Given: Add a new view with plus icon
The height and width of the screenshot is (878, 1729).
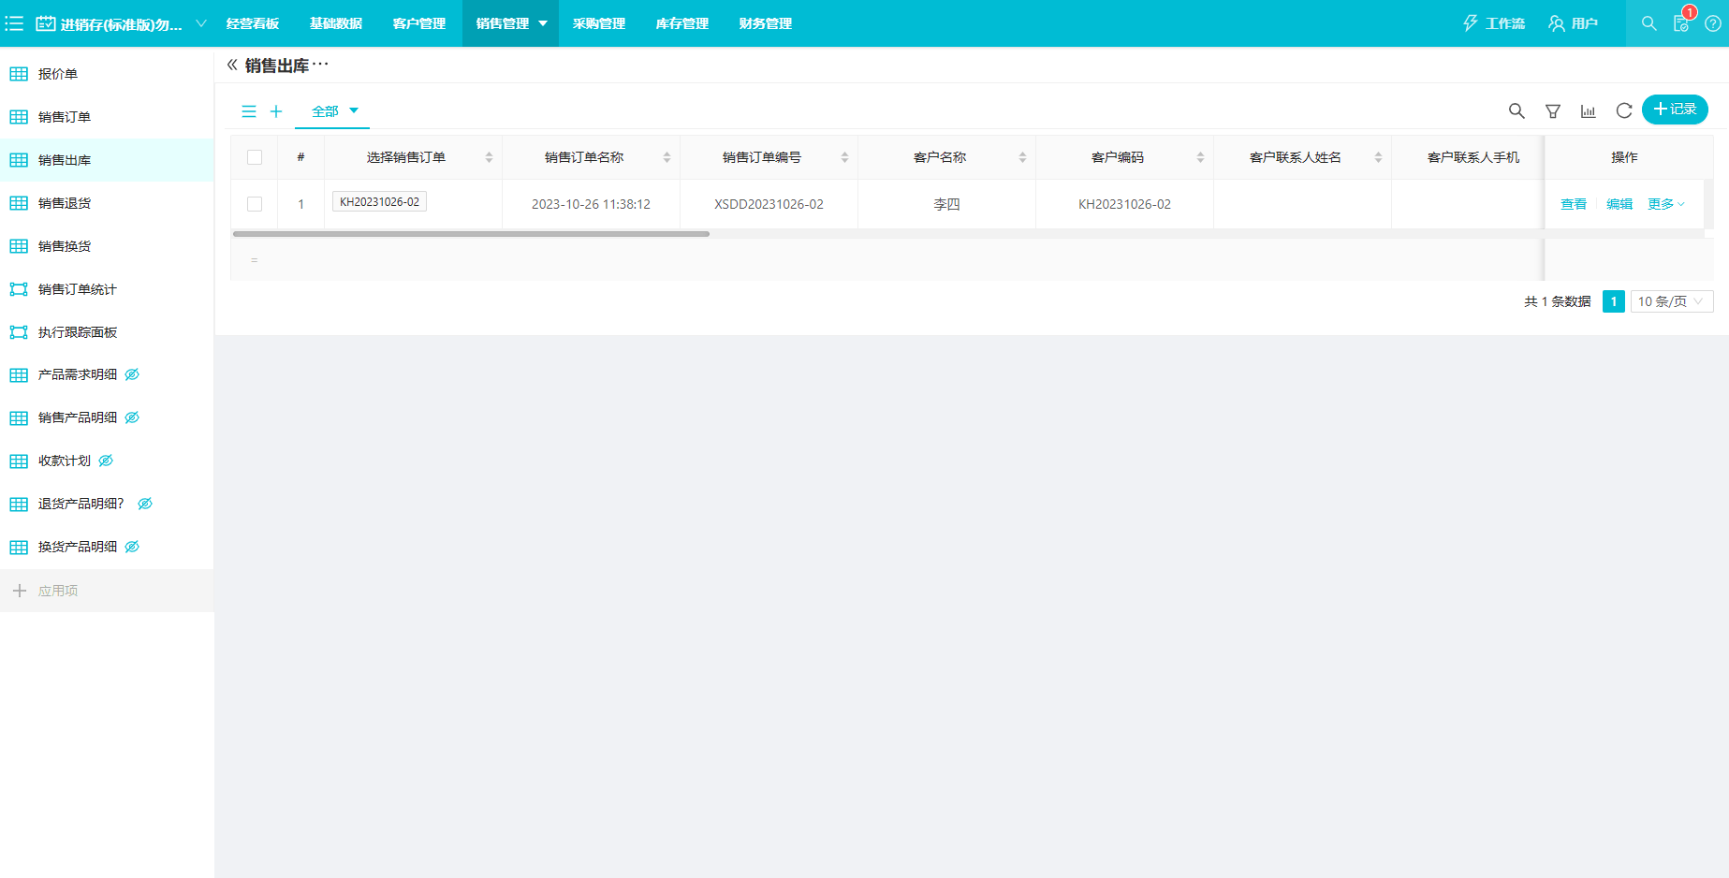Looking at the screenshot, I should 276,111.
